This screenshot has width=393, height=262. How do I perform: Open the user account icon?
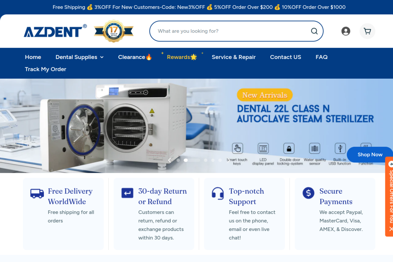[x=346, y=31]
